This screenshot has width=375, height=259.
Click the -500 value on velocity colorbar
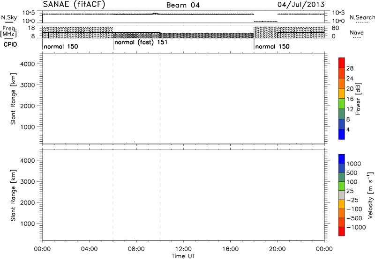(x=354, y=218)
